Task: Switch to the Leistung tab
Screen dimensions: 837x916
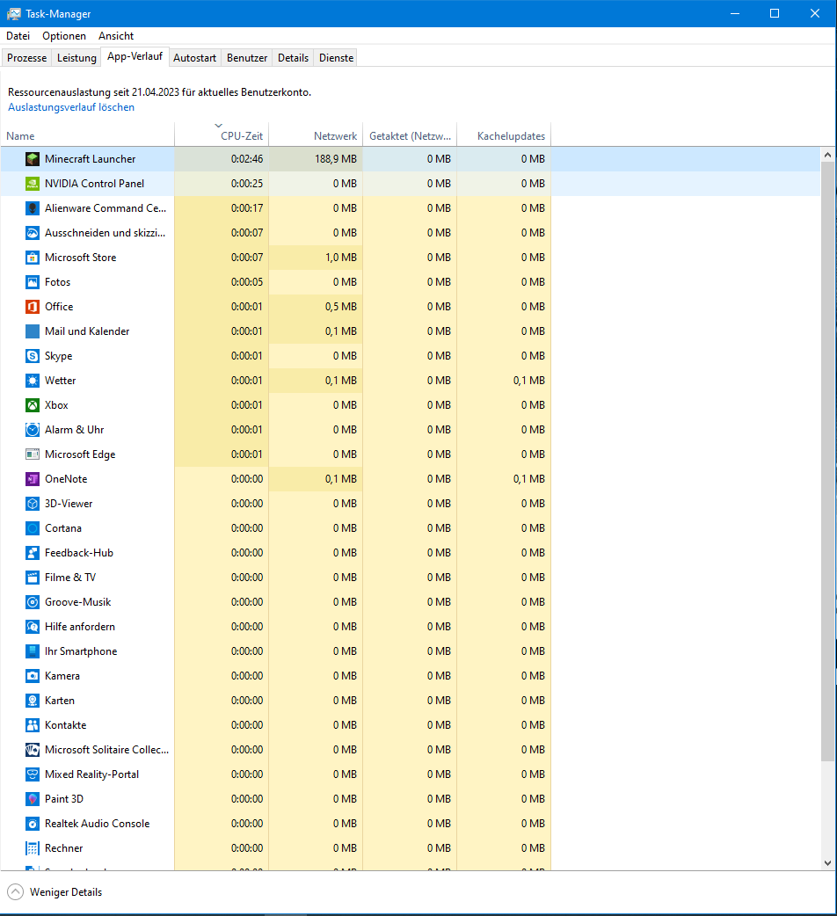Action: point(76,58)
